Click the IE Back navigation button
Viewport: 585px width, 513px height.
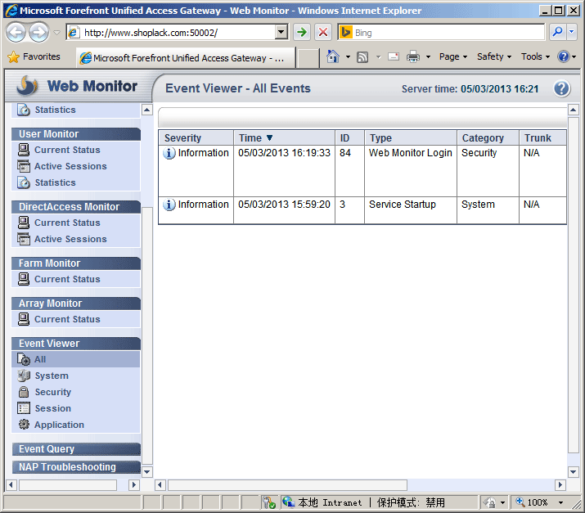(x=16, y=33)
